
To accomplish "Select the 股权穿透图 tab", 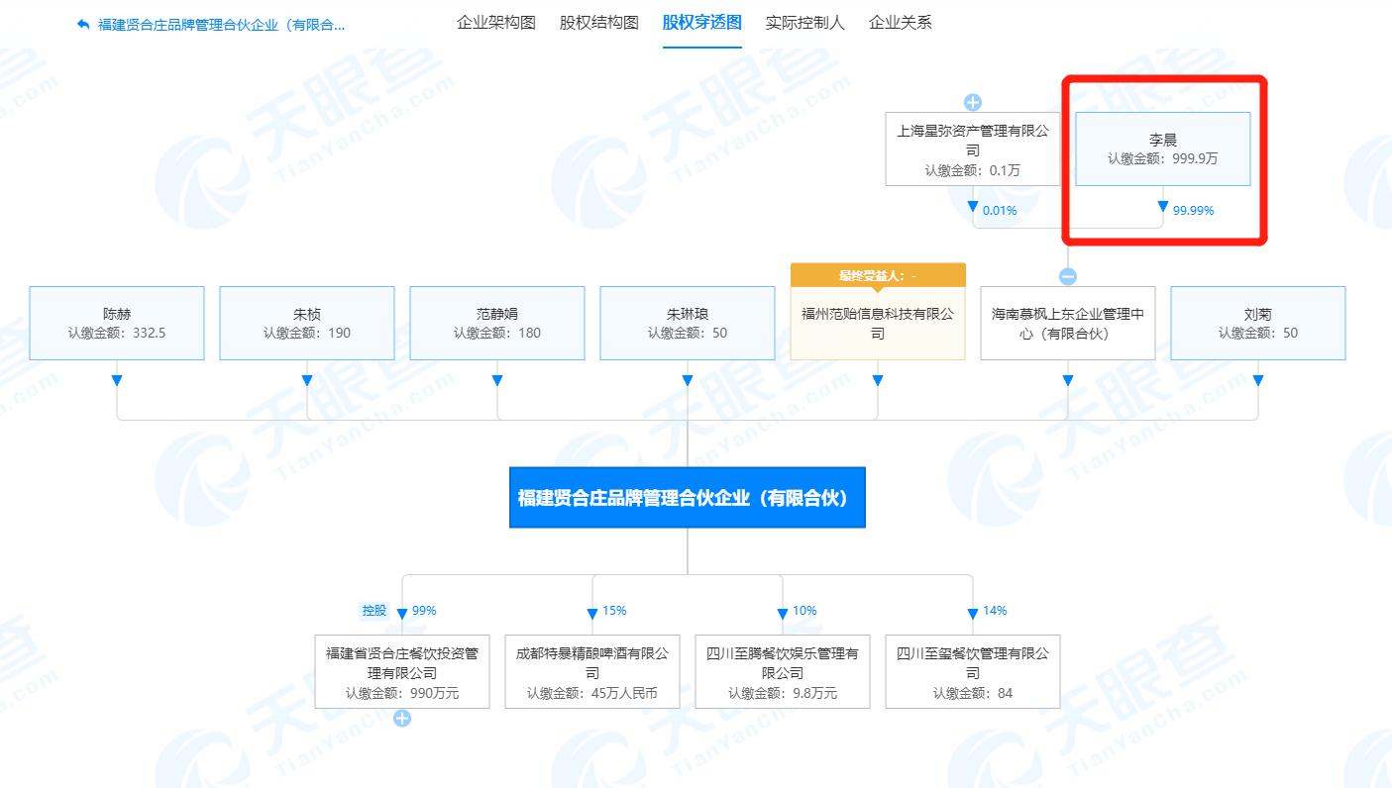I will 702,23.
